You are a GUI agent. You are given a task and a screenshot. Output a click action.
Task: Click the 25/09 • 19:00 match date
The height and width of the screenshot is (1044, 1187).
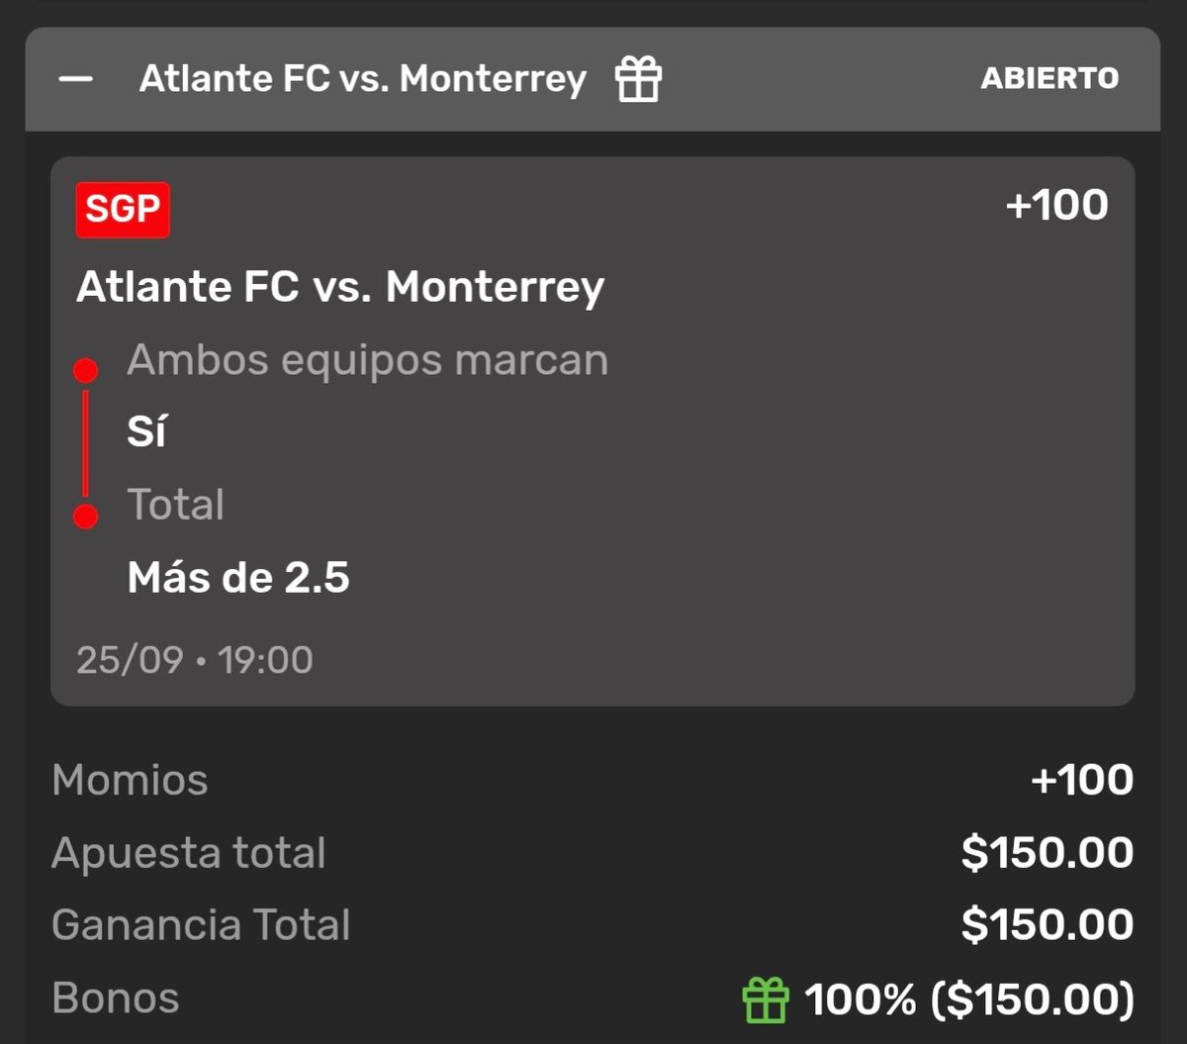[x=195, y=660]
